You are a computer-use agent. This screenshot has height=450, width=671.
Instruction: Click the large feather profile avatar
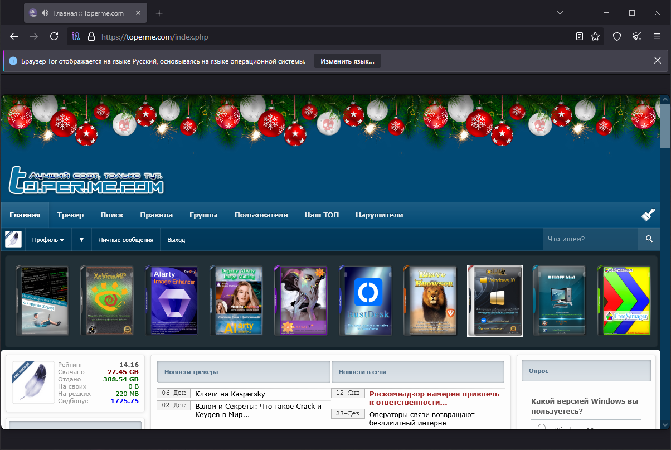[33, 382]
